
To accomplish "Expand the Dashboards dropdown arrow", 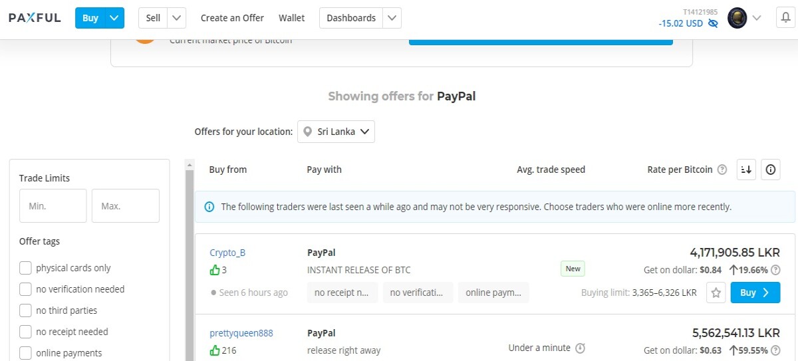I will [x=392, y=18].
